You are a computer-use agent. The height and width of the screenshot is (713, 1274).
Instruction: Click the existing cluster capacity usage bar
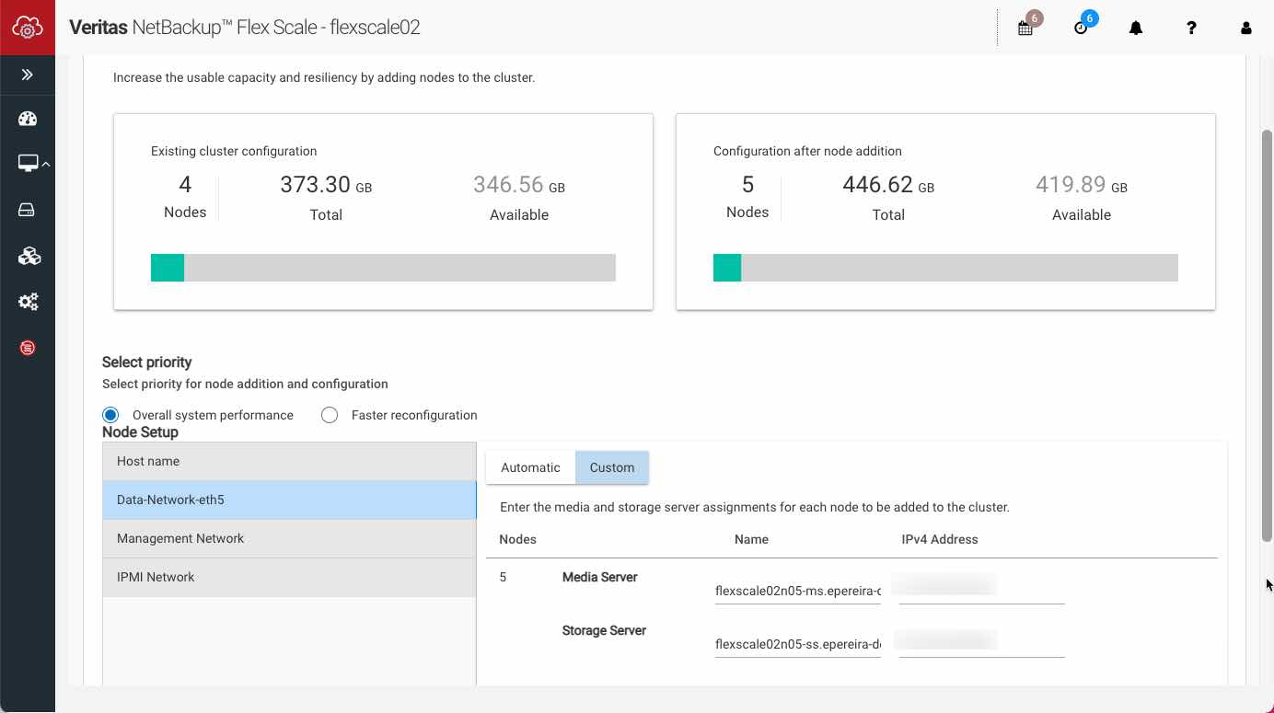tap(383, 268)
